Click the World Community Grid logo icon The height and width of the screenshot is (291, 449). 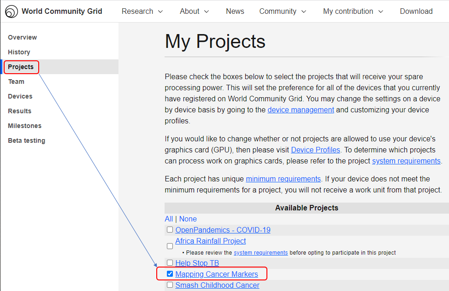(12, 12)
